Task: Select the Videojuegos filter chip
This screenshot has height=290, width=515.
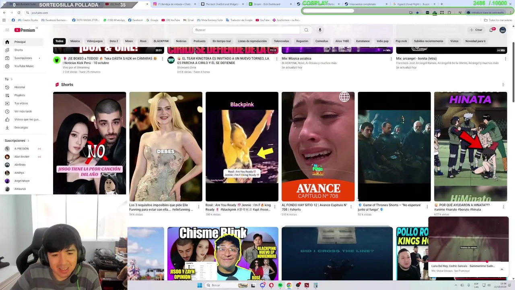Action: pos(95,41)
